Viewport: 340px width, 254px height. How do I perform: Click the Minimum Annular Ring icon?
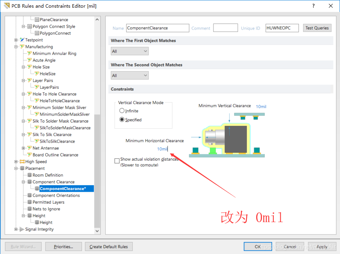pyautogui.click(x=30, y=53)
